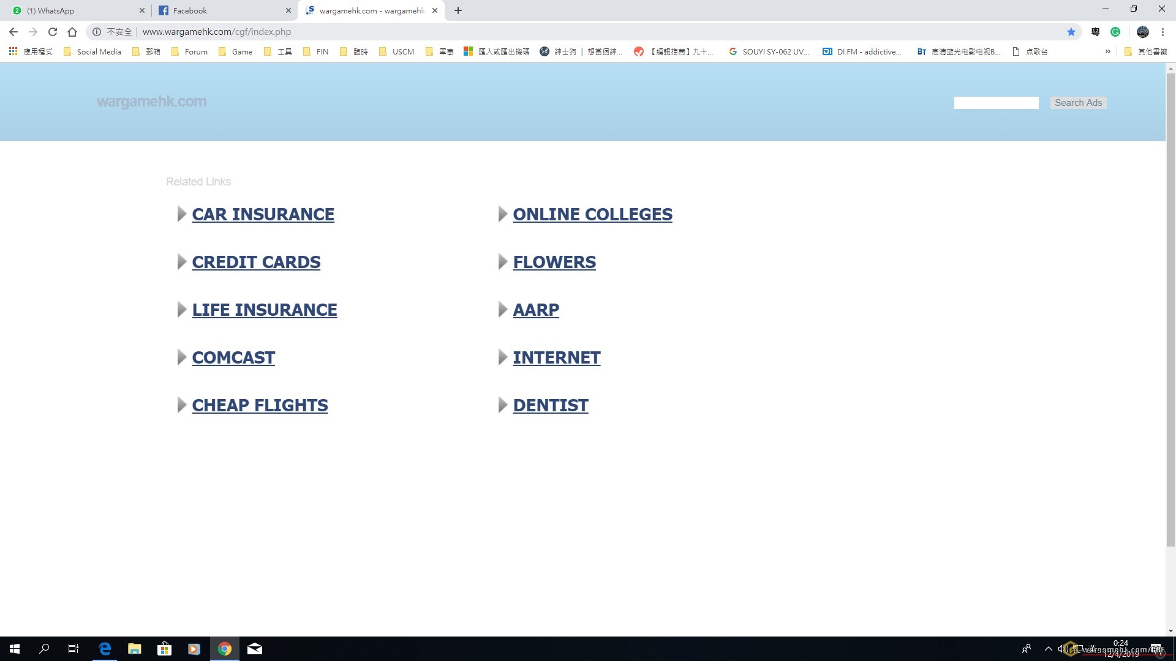
Task: Click the Search Ads button
Action: point(1078,103)
